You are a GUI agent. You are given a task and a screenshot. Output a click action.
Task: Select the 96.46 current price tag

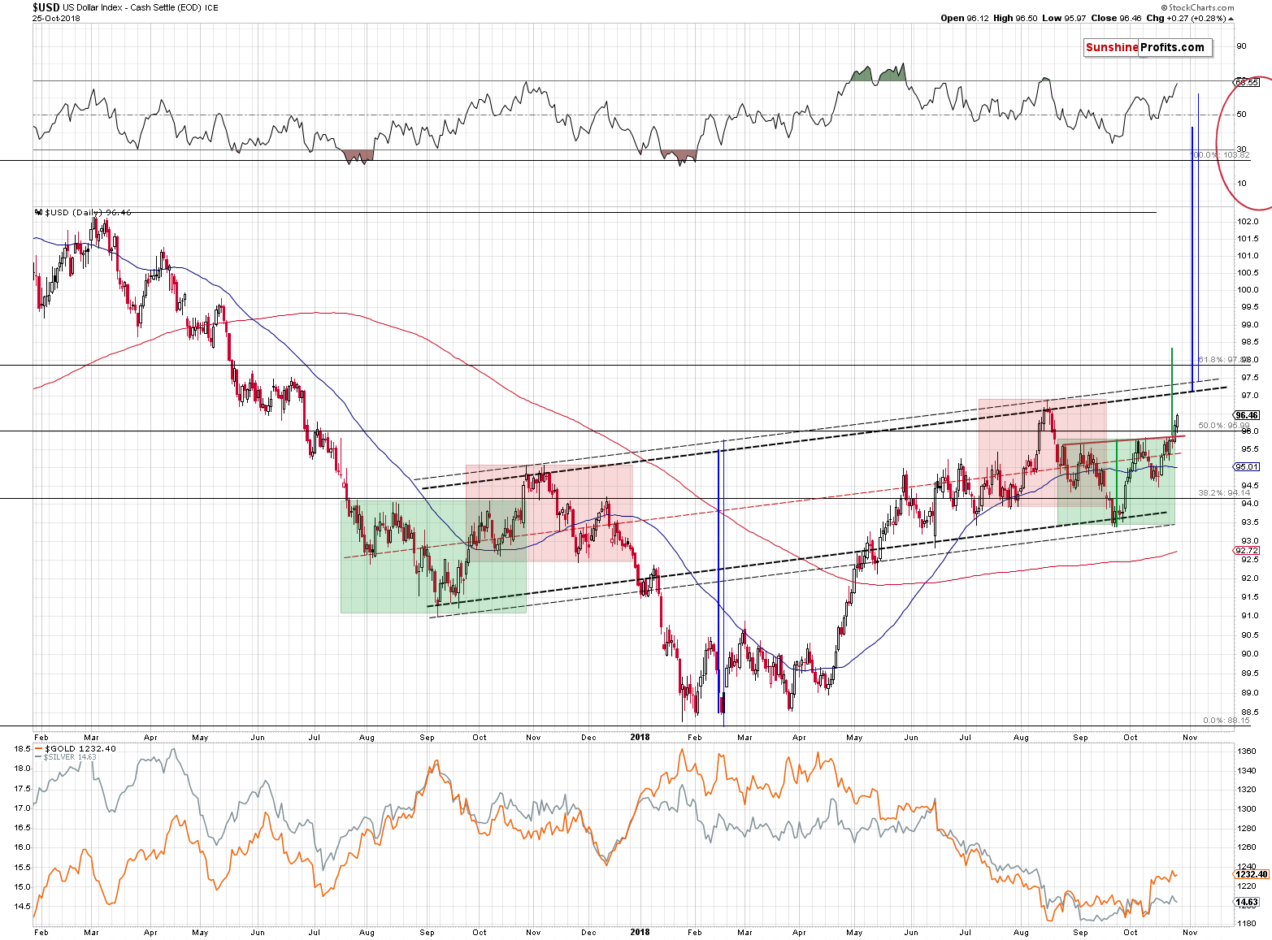1246,415
